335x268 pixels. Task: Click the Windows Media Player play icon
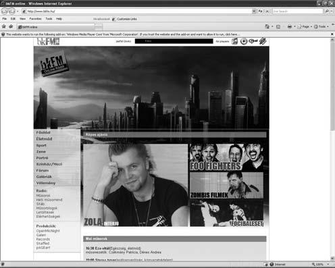coord(244,41)
